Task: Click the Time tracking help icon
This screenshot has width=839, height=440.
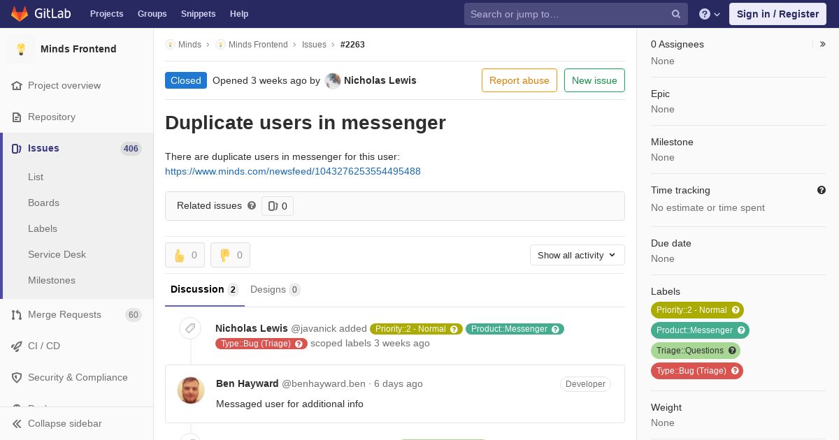Action: click(x=822, y=190)
